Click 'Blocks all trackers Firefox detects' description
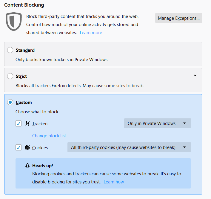The height and width of the screenshot is (199, 211). coord(80,86)
